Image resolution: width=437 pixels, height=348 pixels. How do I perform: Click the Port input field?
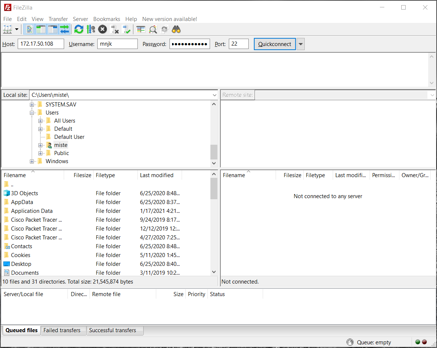click(238, 44)
